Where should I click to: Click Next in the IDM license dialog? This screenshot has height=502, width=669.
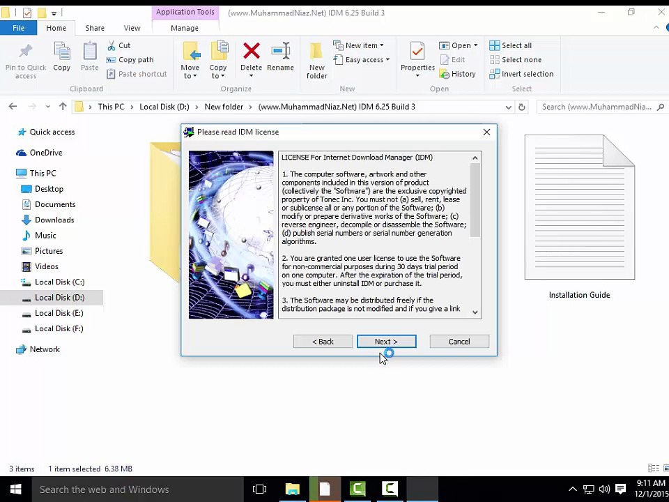(x=386, y=342)
